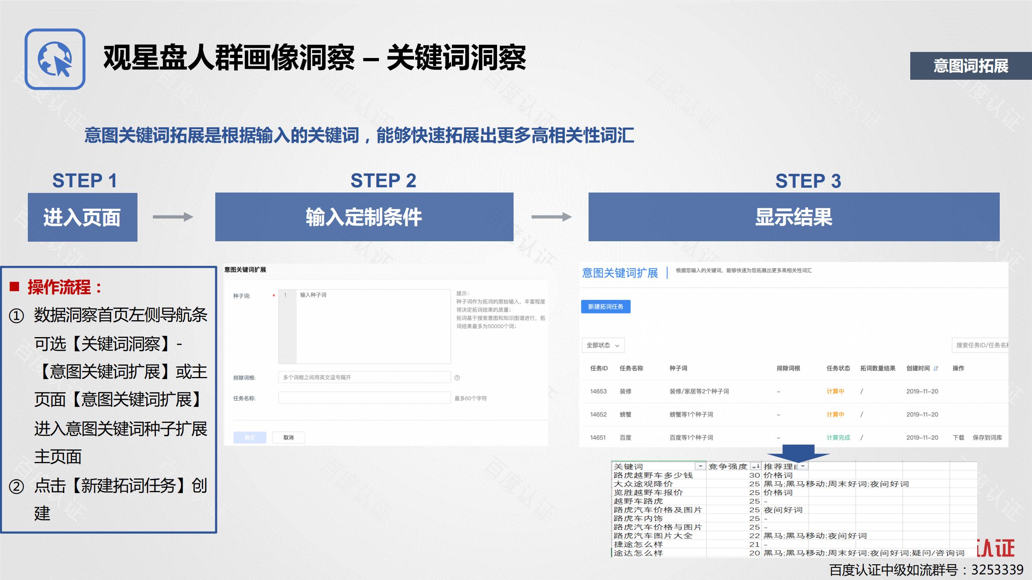Click the 确定 confirm button
Screen dimensions: 1032x580
point(250,438)
